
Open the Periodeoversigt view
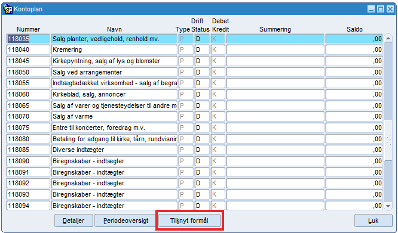pos(126,220)
